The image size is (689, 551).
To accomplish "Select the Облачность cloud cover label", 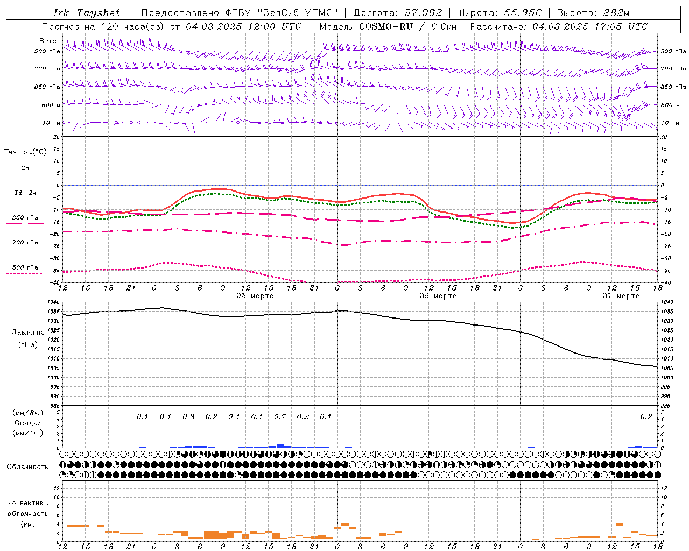I will pyautogui.click(x=27, y=467).
